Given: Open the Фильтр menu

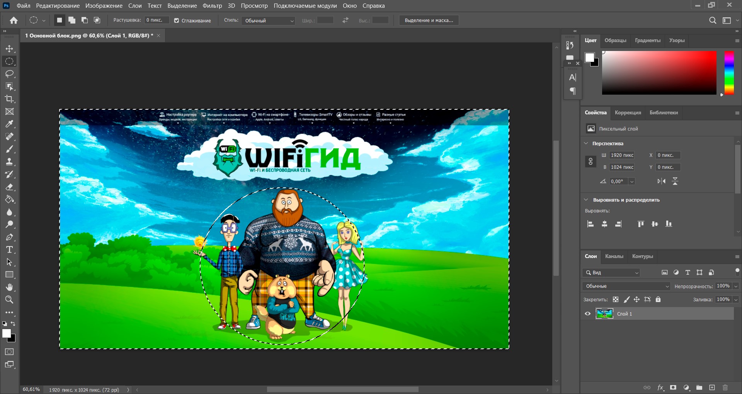Looking at the screenshot, I should (x=212, y=6).
